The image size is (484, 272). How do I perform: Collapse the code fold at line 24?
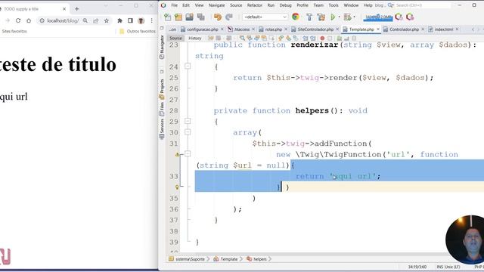coord(188,66)
